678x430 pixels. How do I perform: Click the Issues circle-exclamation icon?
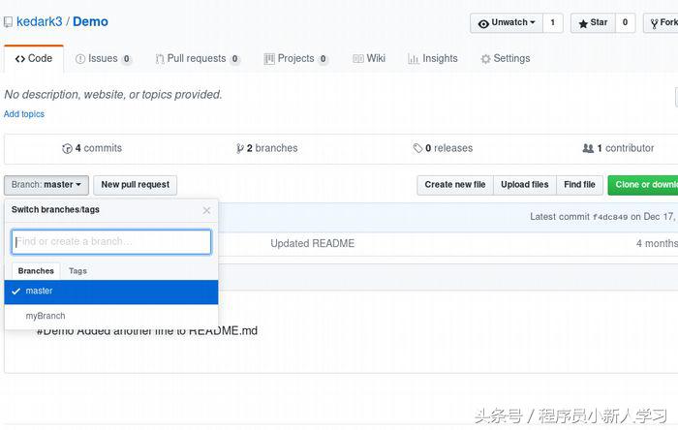(80, 59)
